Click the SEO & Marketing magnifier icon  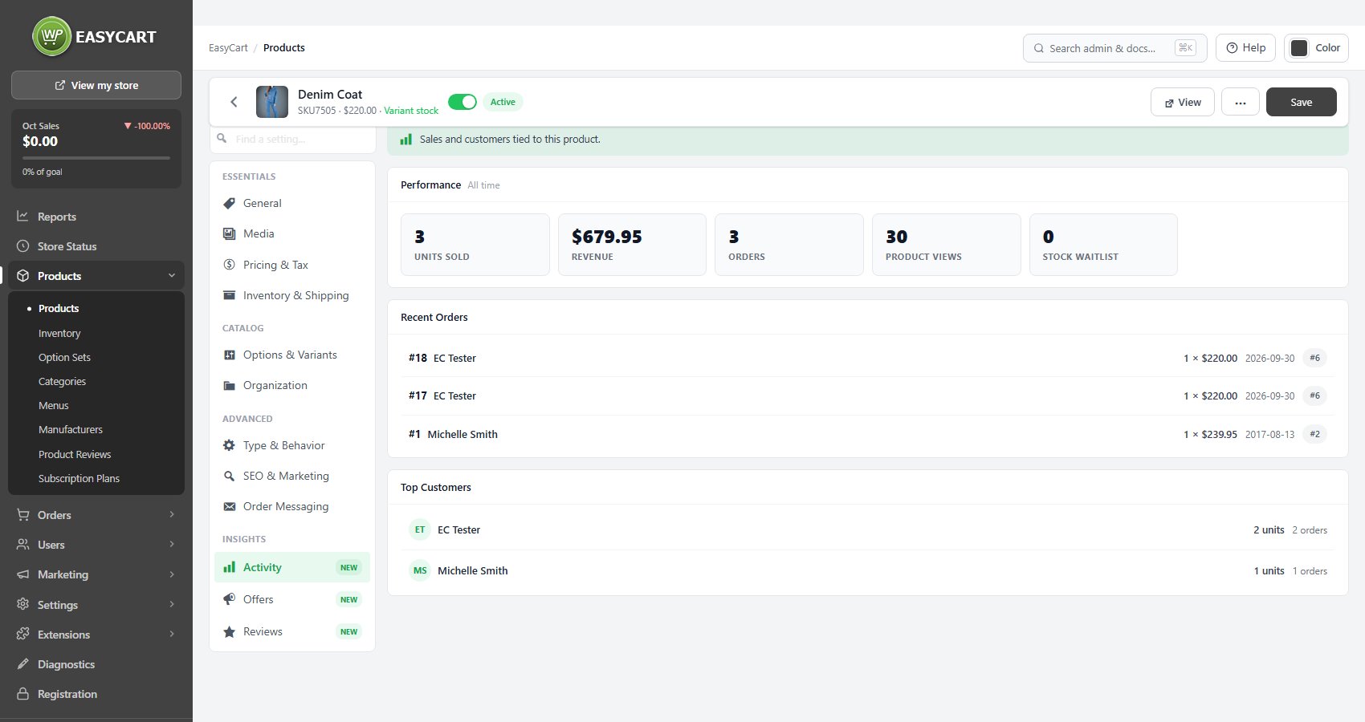click(229, 476)
